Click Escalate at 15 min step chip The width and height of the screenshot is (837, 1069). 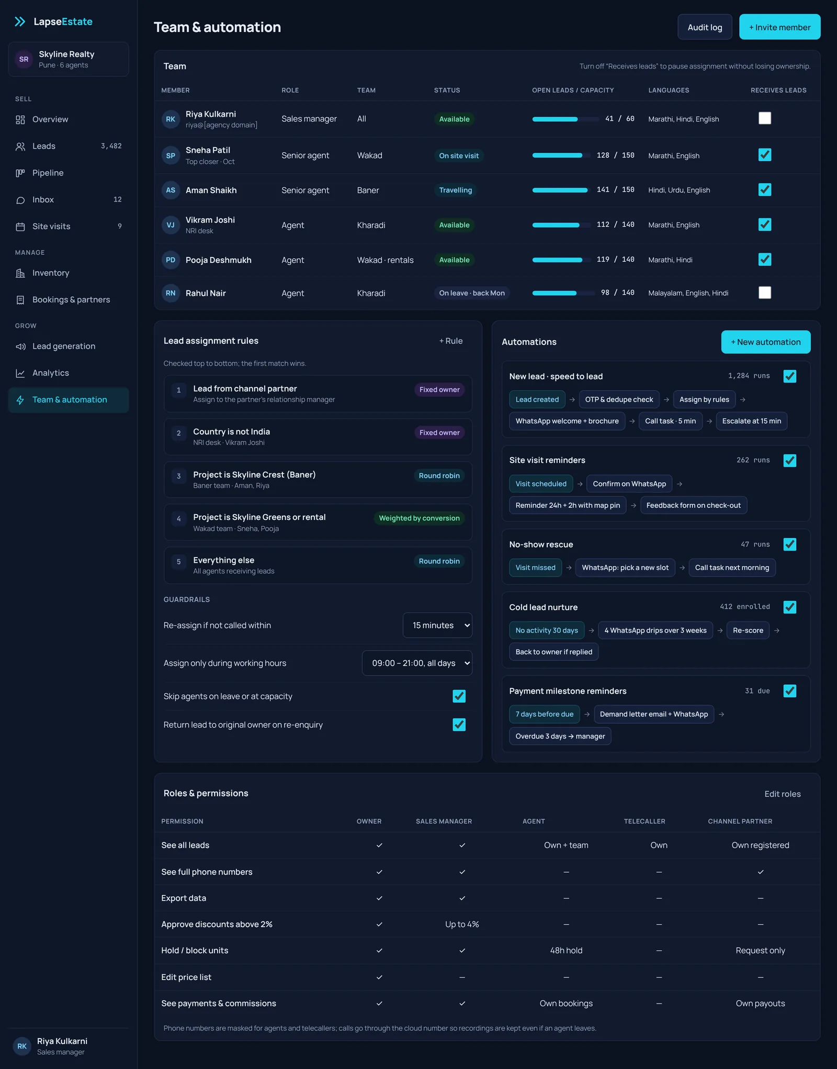(x=751, y=421)
